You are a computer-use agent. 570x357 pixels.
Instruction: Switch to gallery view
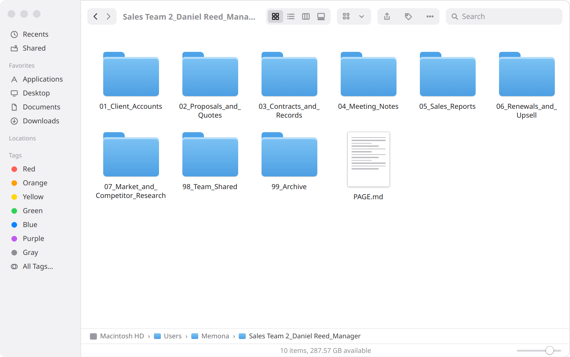pos(321,16)
